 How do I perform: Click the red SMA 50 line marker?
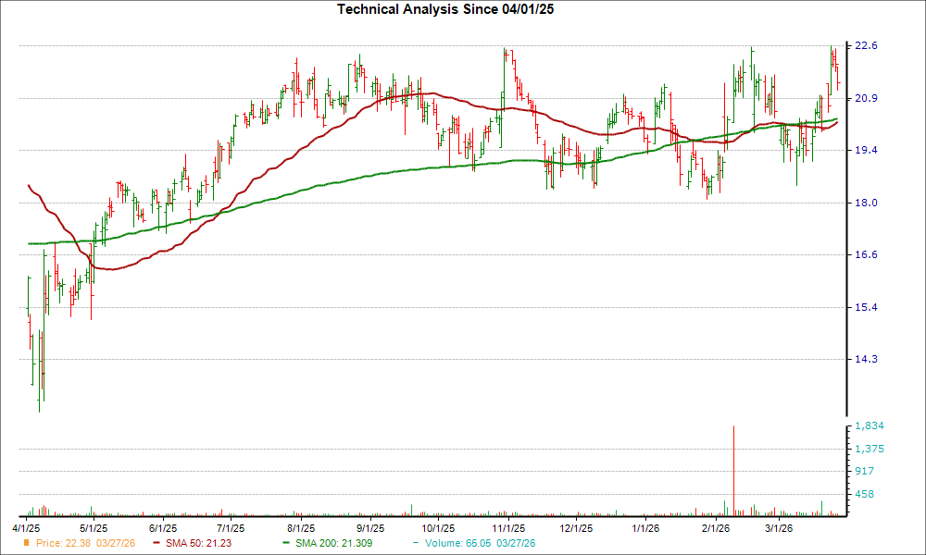pyautogui.click(x=157, y=544)
